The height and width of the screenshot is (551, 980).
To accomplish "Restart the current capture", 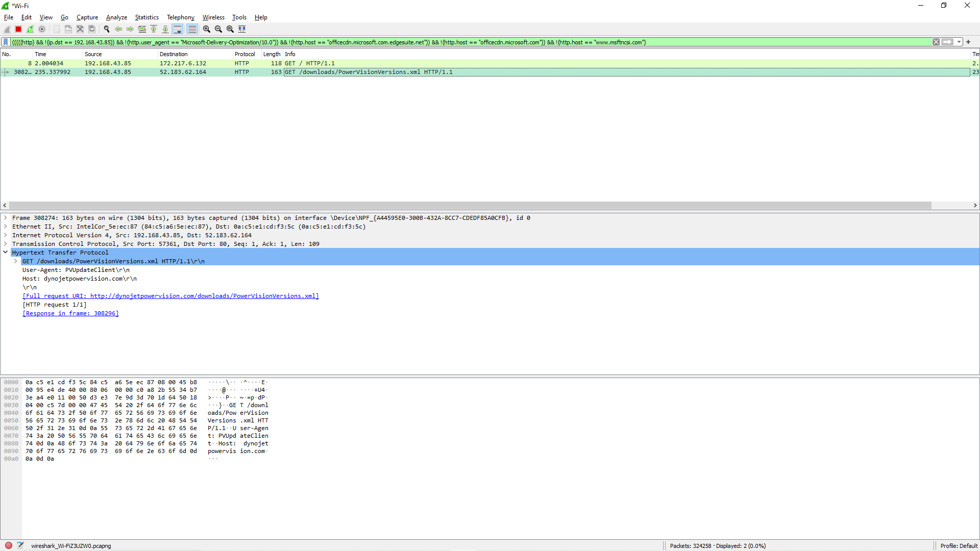I will [30, 29].
